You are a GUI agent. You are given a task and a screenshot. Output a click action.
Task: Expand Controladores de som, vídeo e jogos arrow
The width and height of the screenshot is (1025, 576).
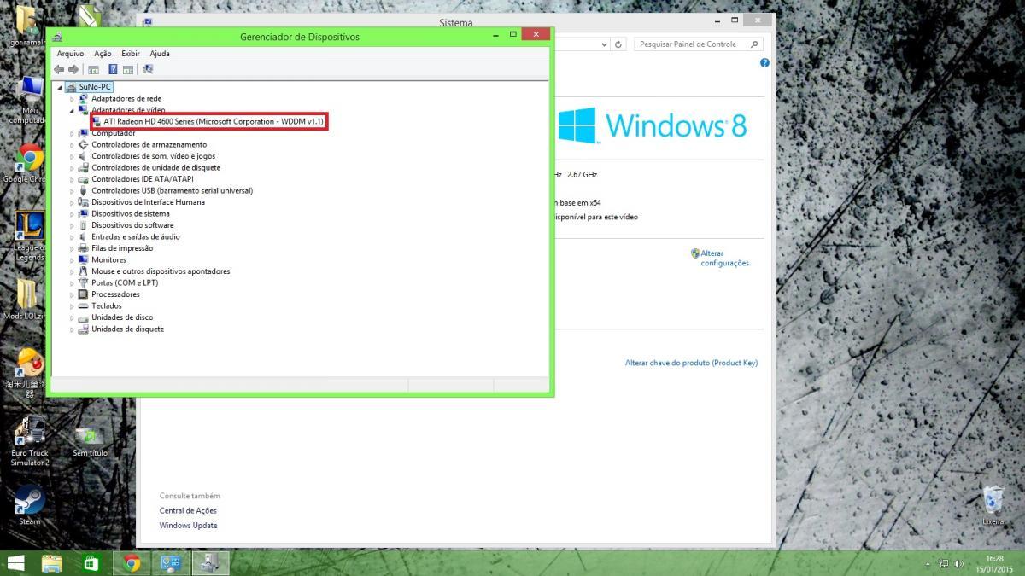72,156
